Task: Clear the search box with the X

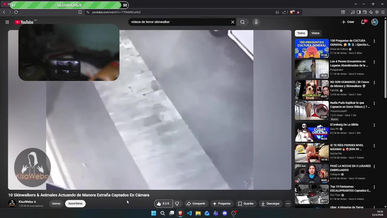Action: click(233, 22)
